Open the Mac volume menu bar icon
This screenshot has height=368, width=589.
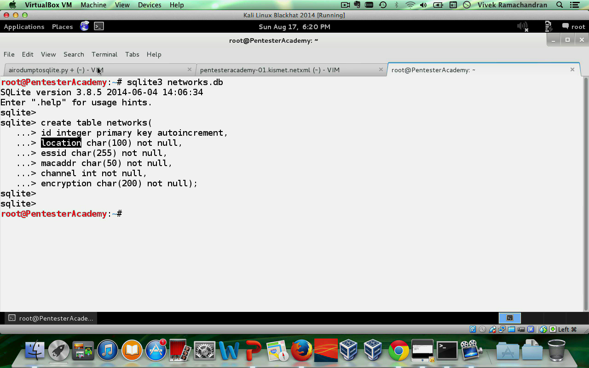423,5
